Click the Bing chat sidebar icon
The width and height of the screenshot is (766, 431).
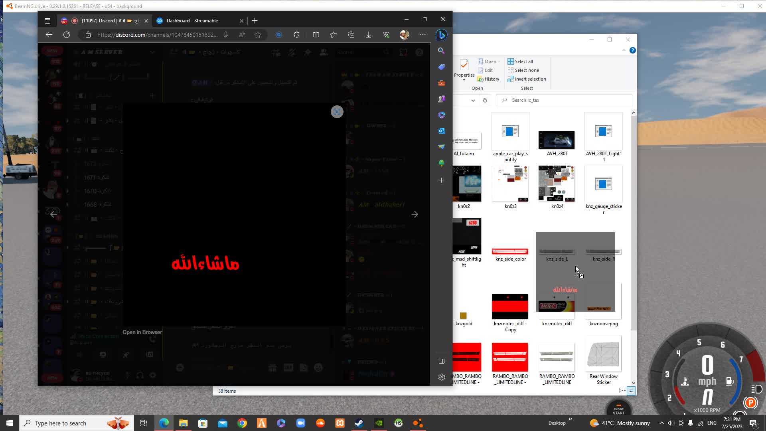(441, 35)
